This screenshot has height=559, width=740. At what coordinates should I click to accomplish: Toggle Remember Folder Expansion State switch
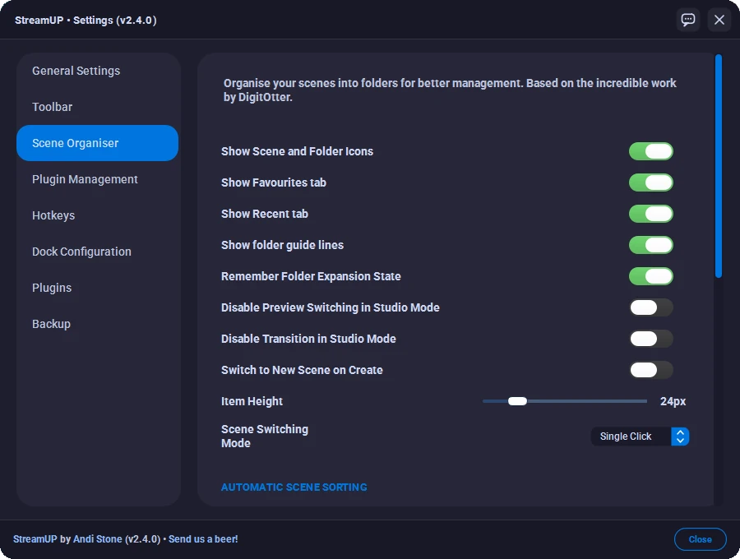(x=651, y=276)
